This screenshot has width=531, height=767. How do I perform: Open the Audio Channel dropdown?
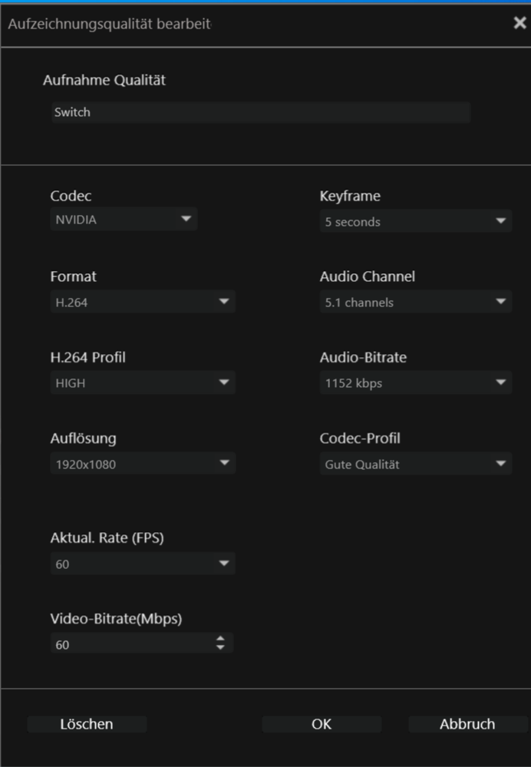(415, 303)
